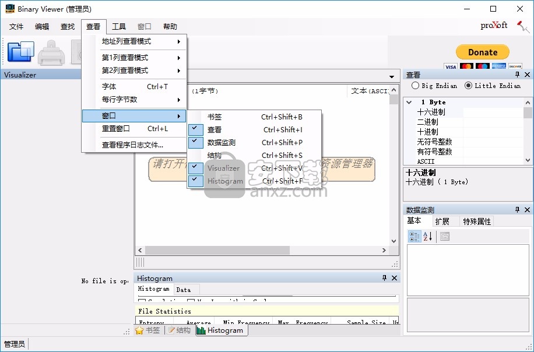Screen dimensions: 534x352
Task: Expand the 地址列查看模式 submenu
Action: tap(134, 41)
